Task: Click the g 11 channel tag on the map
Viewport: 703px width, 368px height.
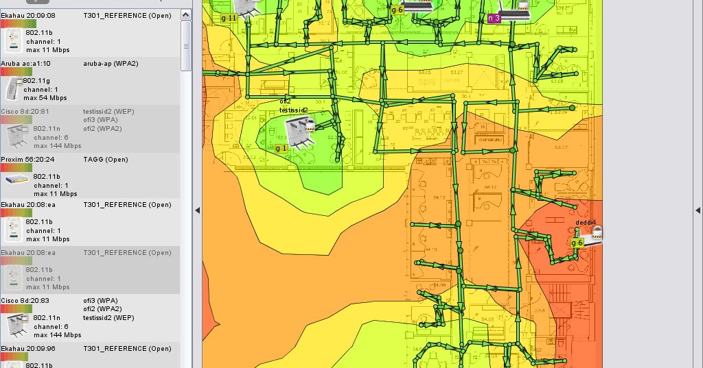Action: [229, 19]
